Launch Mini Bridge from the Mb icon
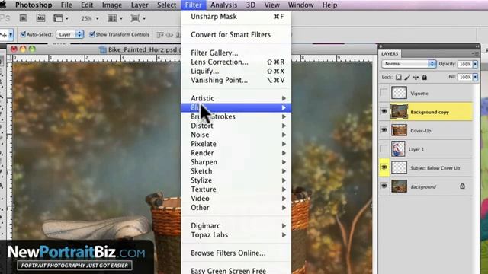The height and width of the screenshot is (274, 488). [40, 18]
